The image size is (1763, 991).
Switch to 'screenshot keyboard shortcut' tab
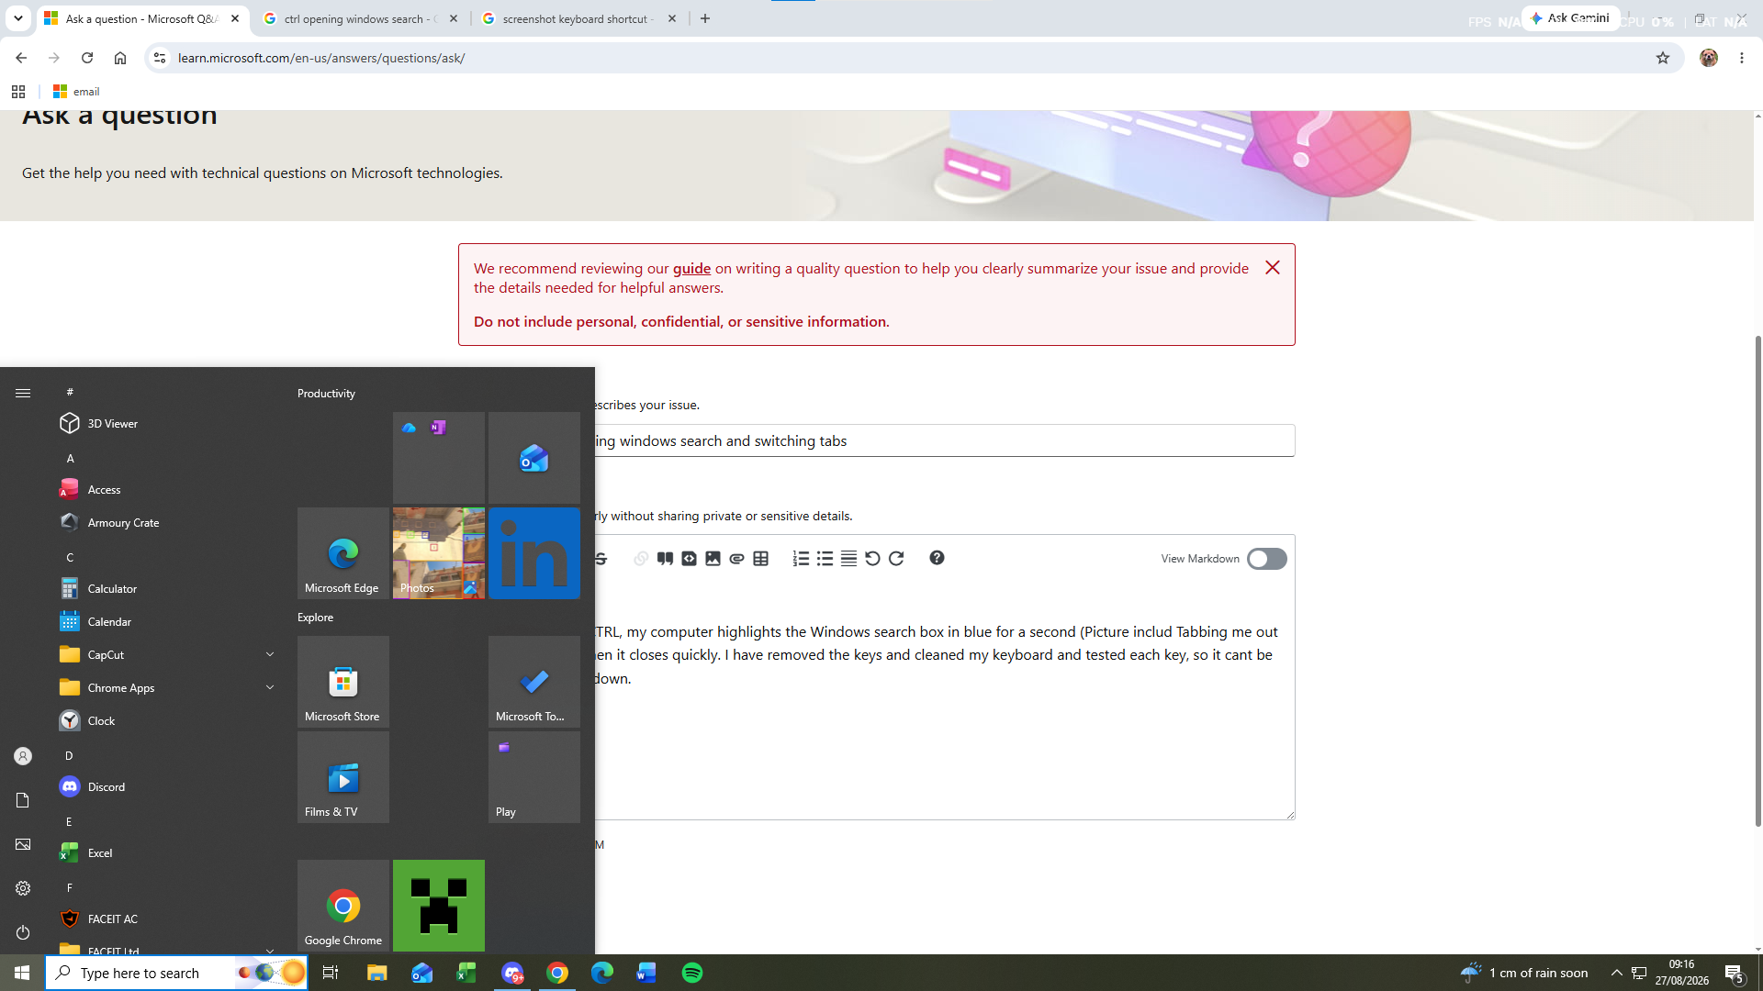[x=578, y=18]
